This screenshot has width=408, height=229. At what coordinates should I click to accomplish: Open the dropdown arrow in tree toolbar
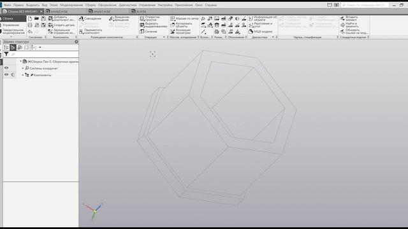coord(40,48)
